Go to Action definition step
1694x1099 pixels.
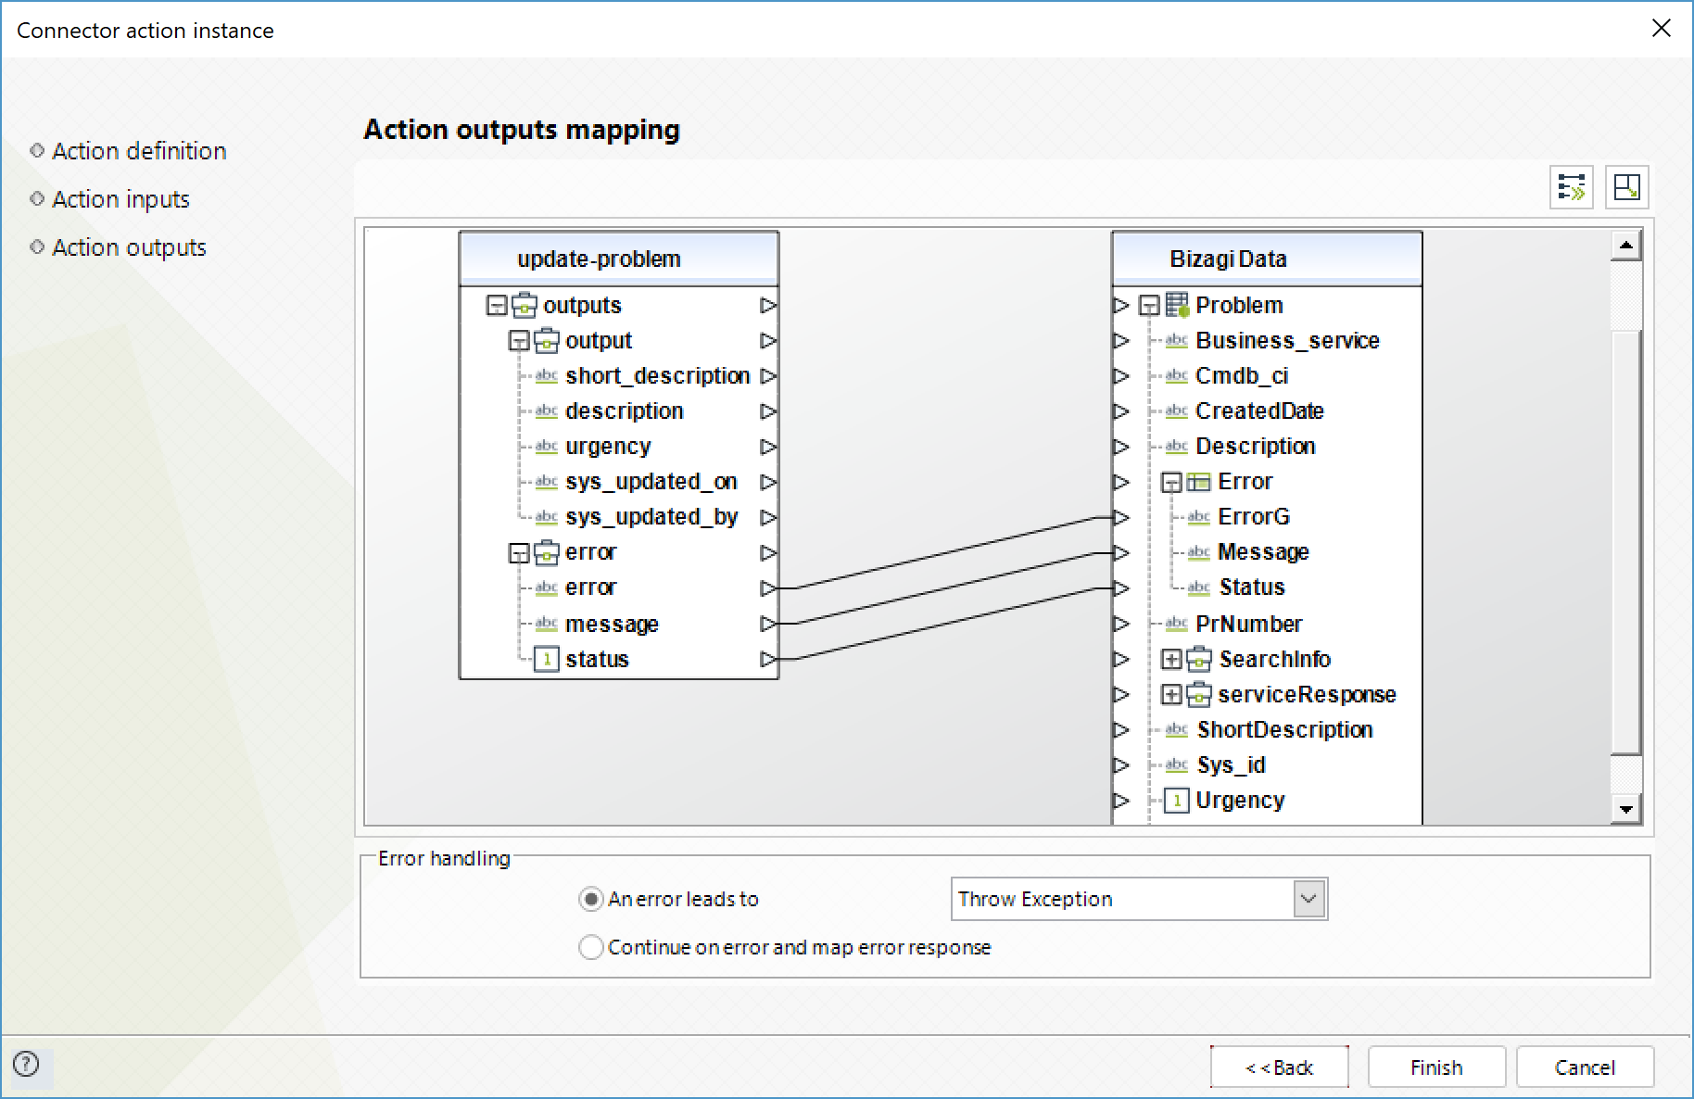[139, 151]
